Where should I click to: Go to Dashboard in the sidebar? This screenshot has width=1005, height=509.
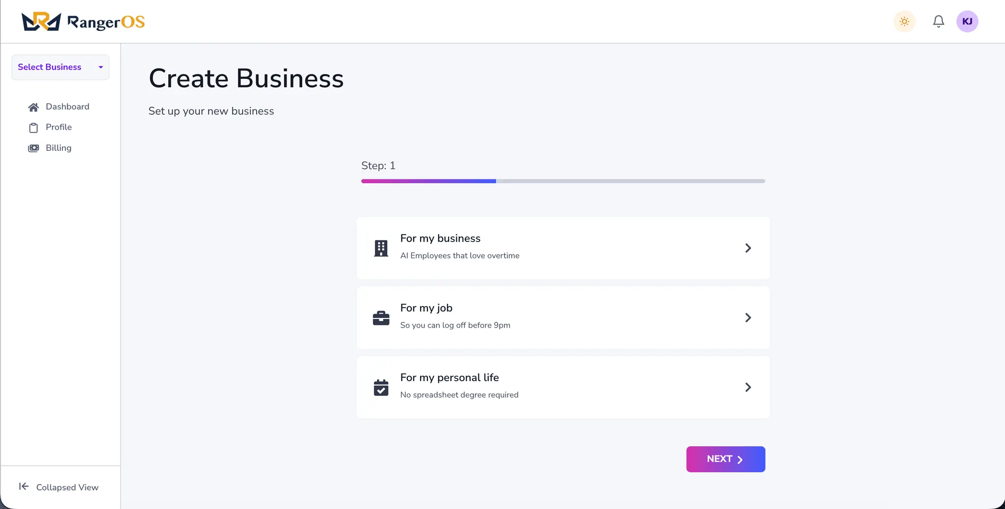pyautogui.click(x=67, y=107)
